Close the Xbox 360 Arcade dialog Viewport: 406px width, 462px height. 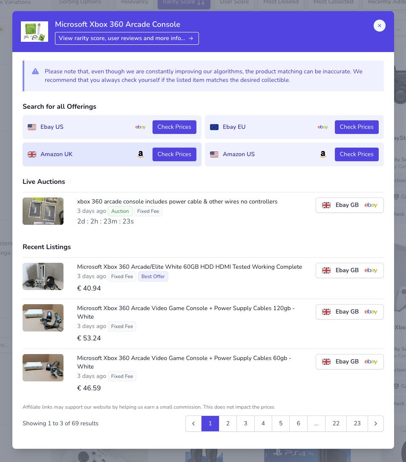point(379,26)
